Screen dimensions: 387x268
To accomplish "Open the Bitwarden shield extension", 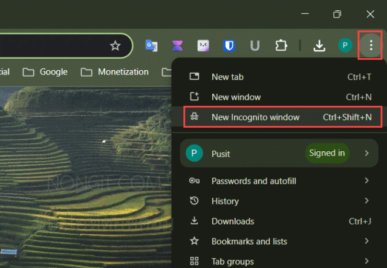I will tap(229, 46).
